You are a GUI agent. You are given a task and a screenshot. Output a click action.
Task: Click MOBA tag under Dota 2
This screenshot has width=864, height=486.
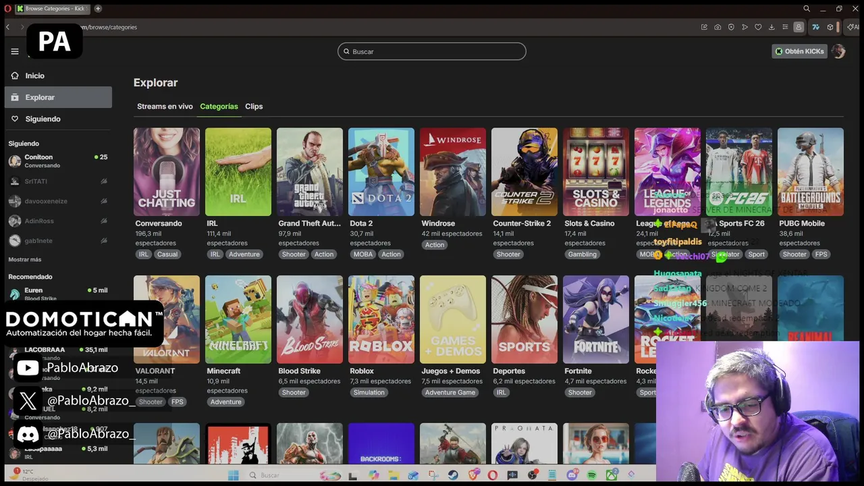[363, 254]
